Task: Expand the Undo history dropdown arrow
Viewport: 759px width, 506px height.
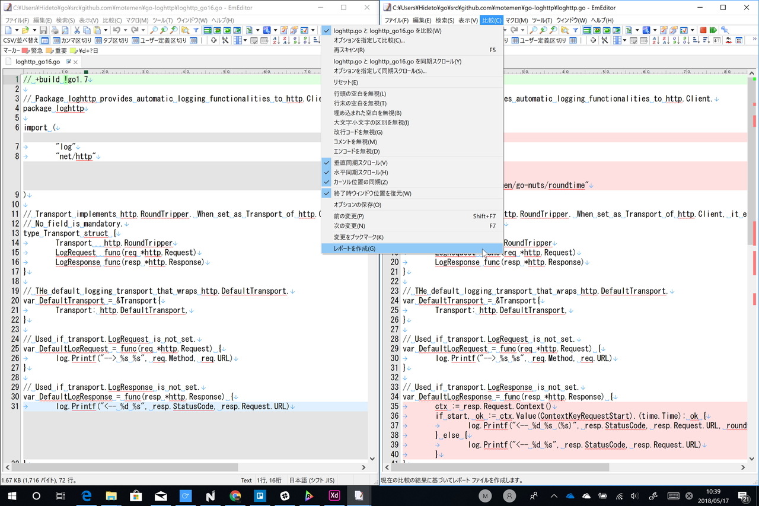Action: (125, 30)
